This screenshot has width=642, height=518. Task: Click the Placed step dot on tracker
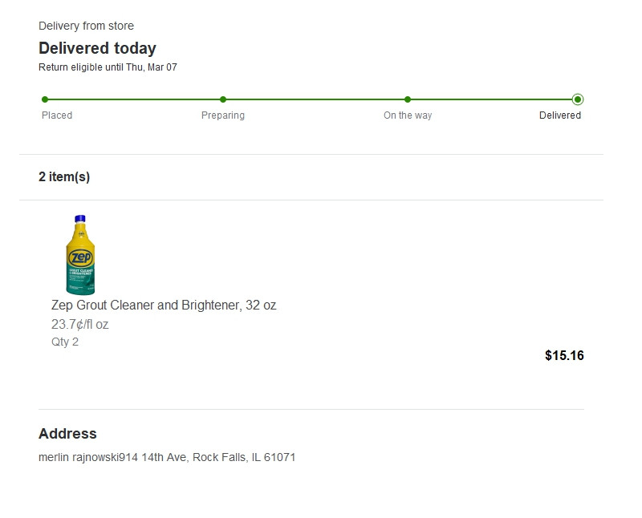pos(45,99)
